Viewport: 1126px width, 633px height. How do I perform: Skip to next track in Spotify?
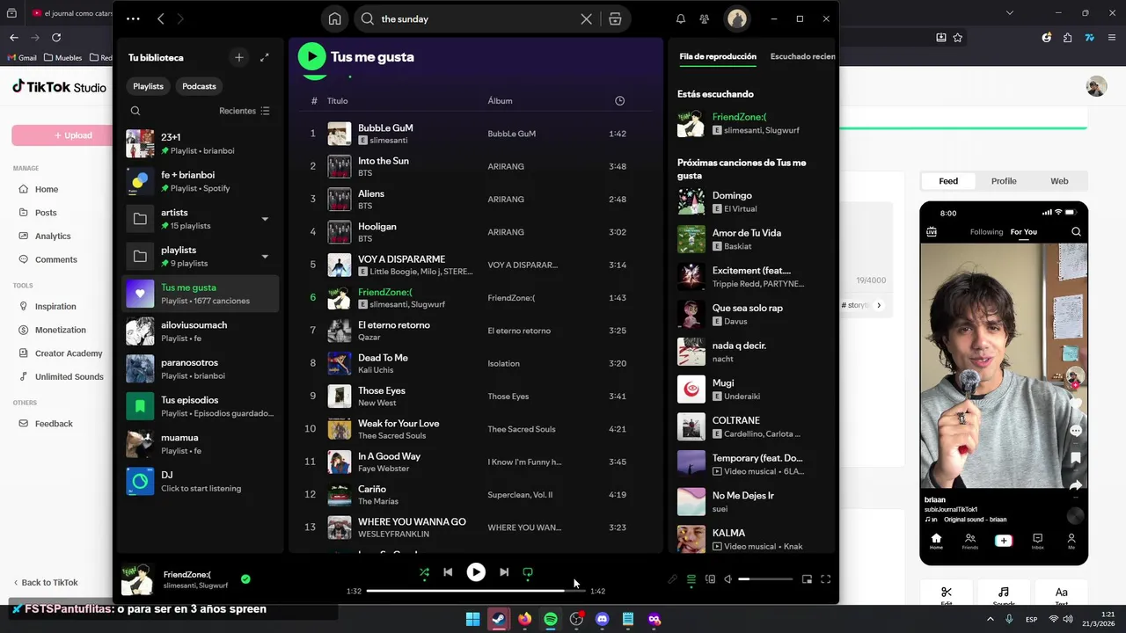(x=504, y=572)
